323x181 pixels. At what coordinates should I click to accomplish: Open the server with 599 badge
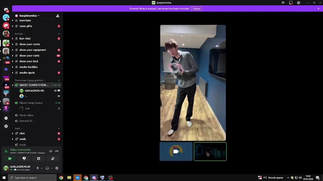6,85
